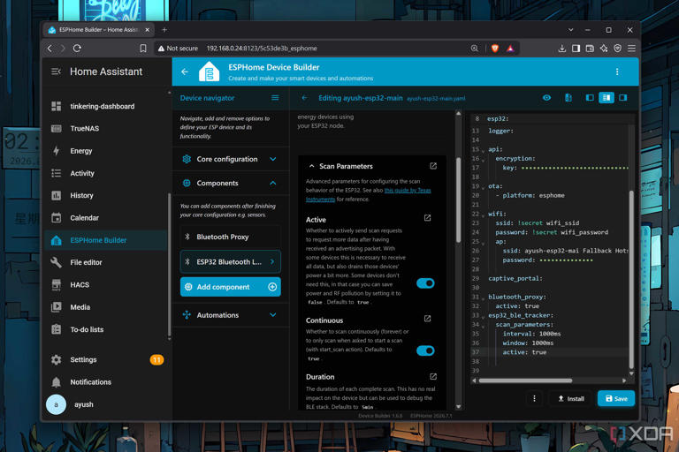679x452 pixels.
Task: Collapse the Components section
Action: pos(231,184)
